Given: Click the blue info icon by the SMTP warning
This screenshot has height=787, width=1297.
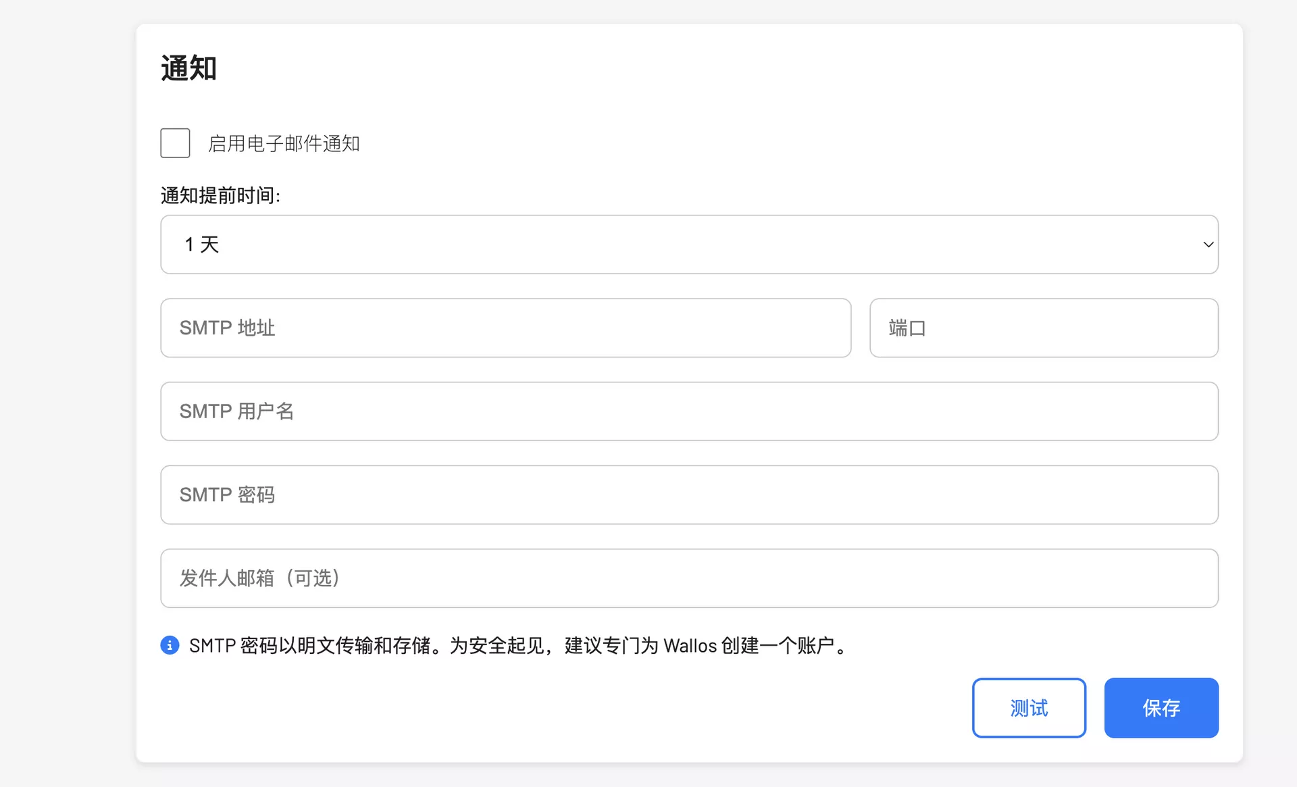Looking at the screenshot, I should click(170, 645).
